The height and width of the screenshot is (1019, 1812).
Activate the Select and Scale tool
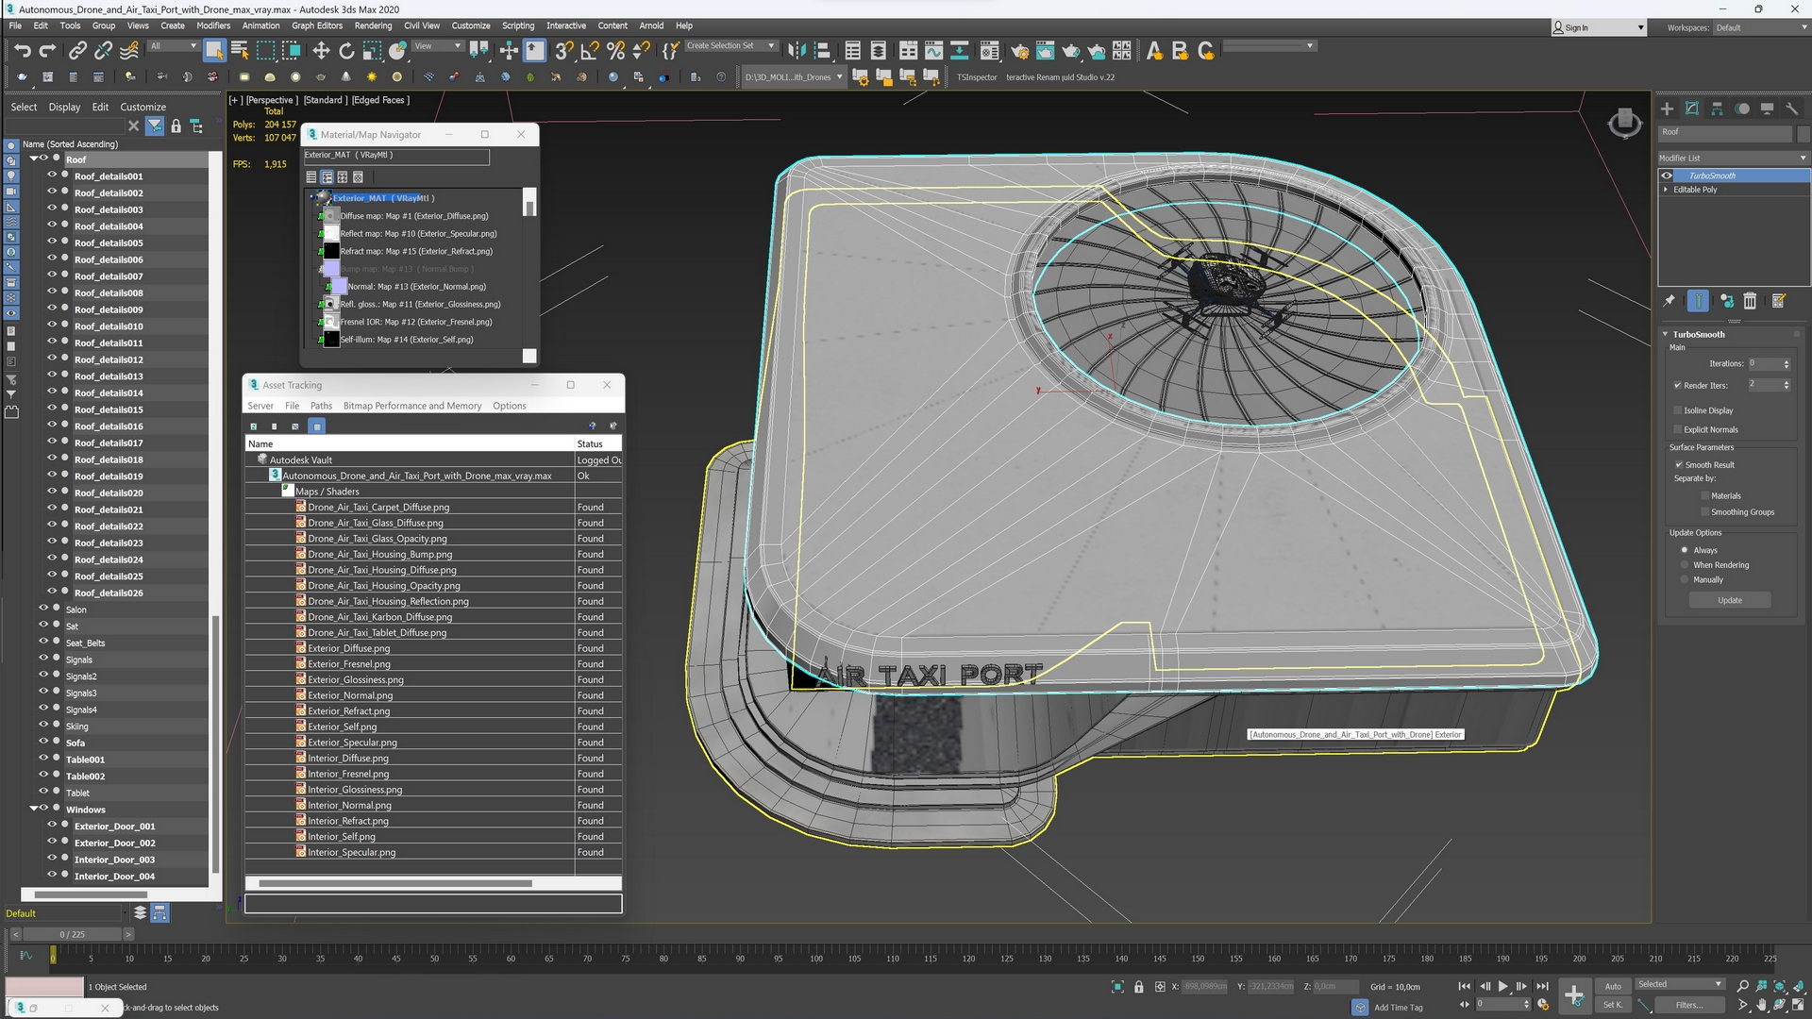pos(372,50)
